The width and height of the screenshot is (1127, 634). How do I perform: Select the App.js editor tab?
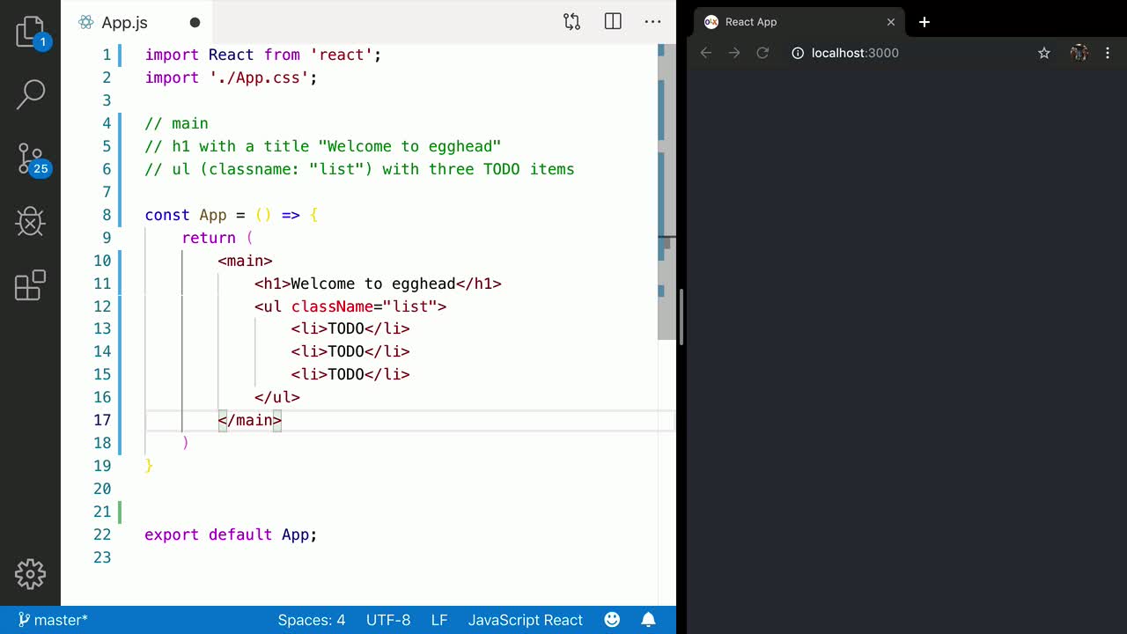pyautogui.click(x=124, y=23)
